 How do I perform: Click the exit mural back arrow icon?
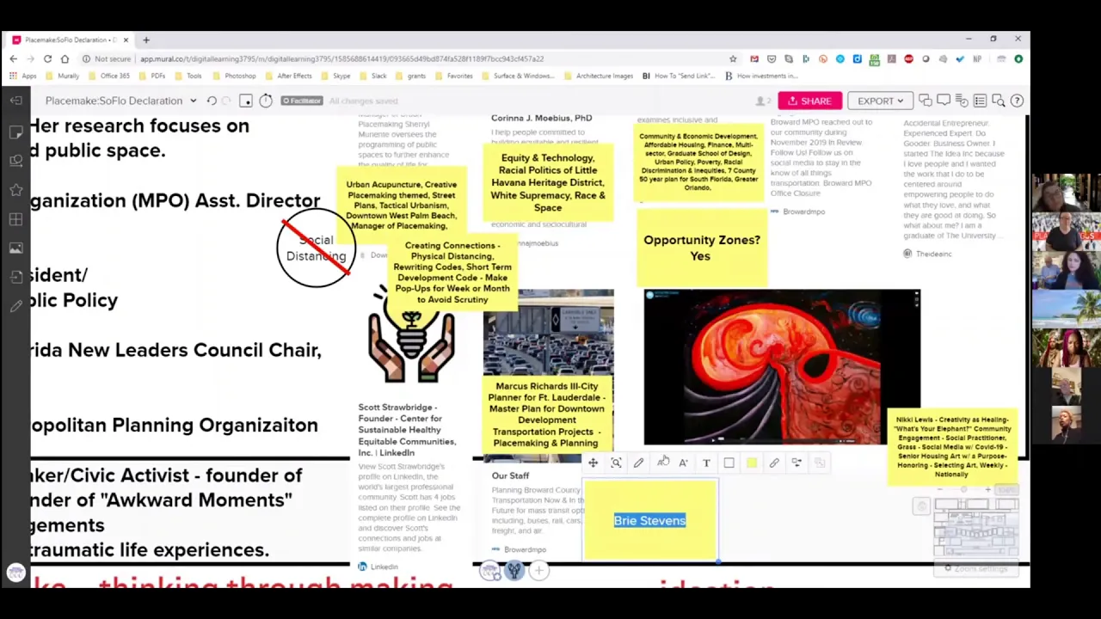coord(15,101)
